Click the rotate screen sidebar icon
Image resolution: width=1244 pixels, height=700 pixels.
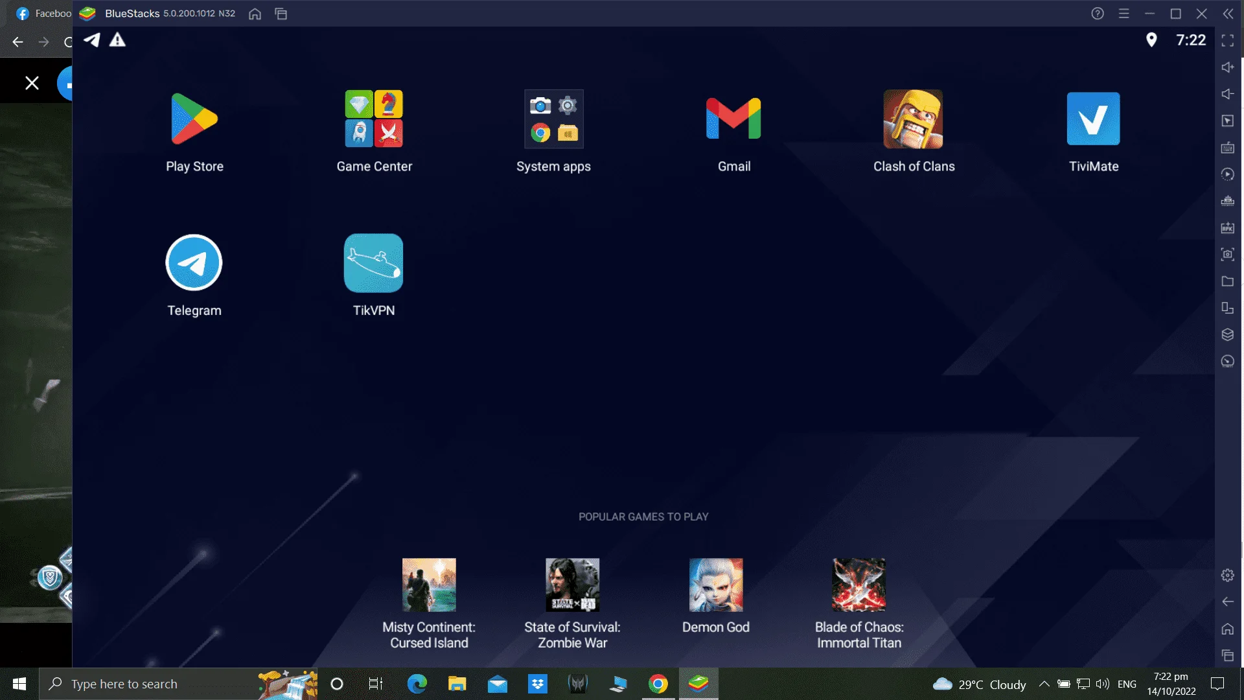(1228, 308)
